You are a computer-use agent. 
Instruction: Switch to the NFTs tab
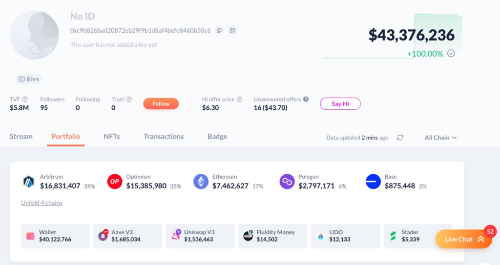(x=112, y=137)
